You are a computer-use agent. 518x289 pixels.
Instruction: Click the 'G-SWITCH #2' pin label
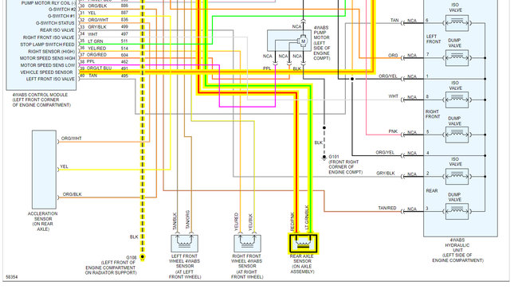tap(62, 10)
